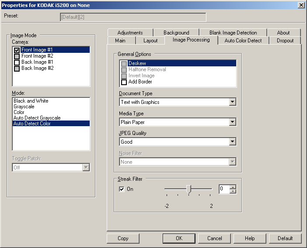
Task: Click the Default button
Action: coord(285,238)
